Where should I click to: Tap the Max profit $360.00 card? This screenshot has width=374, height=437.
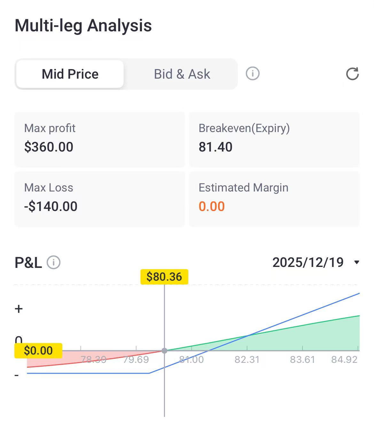pyautogui.click(x=99, y=139)
